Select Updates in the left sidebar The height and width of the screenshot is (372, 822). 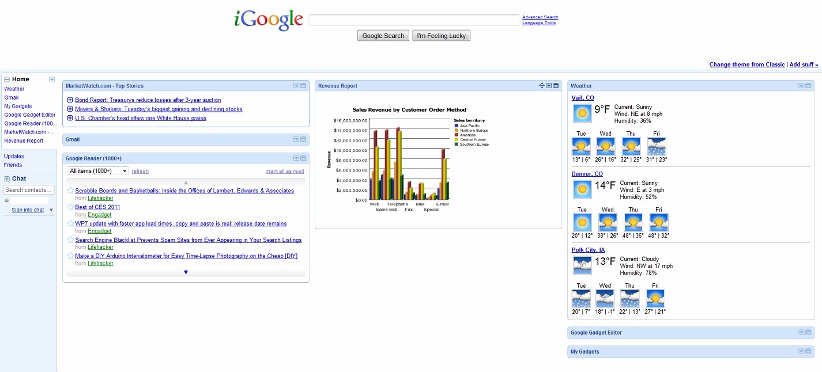tap(14, 156)
